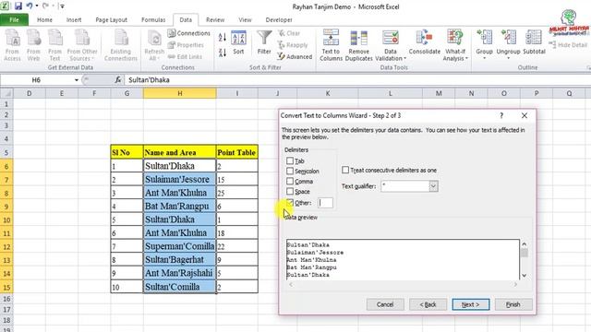Click the Subtotal icon
The image size is (591, 332).
534,42
